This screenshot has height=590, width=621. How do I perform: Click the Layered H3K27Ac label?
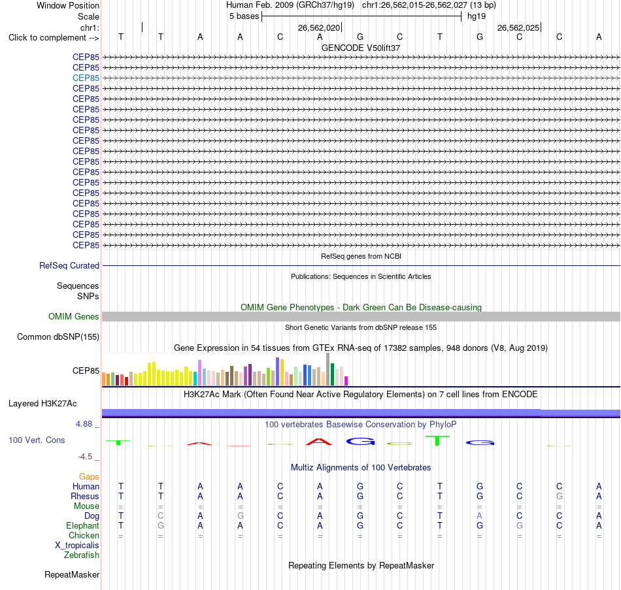[x=42, y=404]
